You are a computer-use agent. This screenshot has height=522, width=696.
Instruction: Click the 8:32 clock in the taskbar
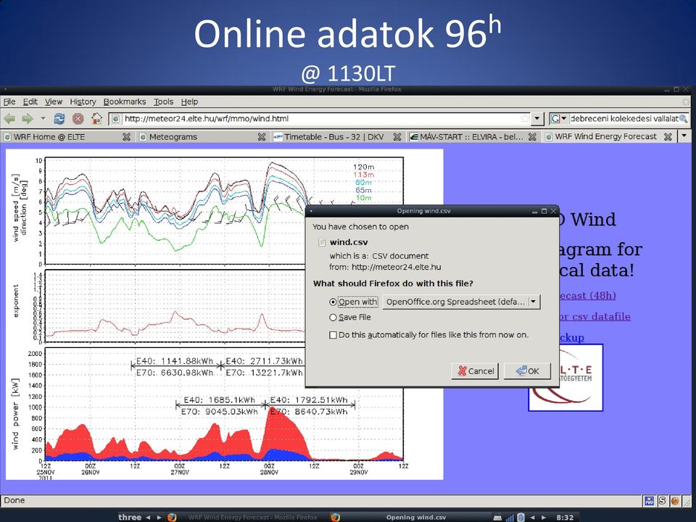tap(565, 518)
